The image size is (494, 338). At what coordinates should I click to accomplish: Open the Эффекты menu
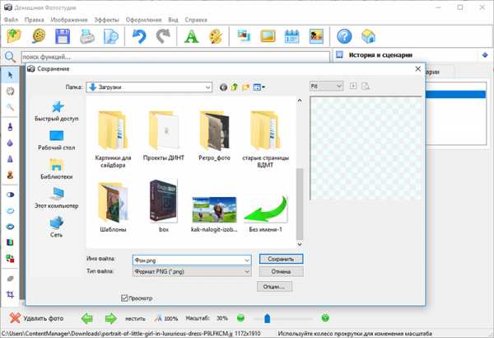105,18
